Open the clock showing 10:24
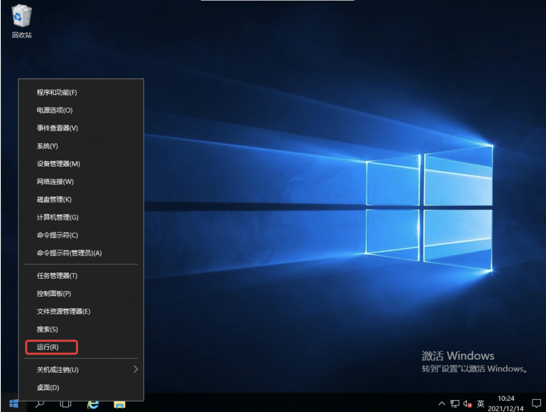546x412 pixels. (x=506, y=404)
